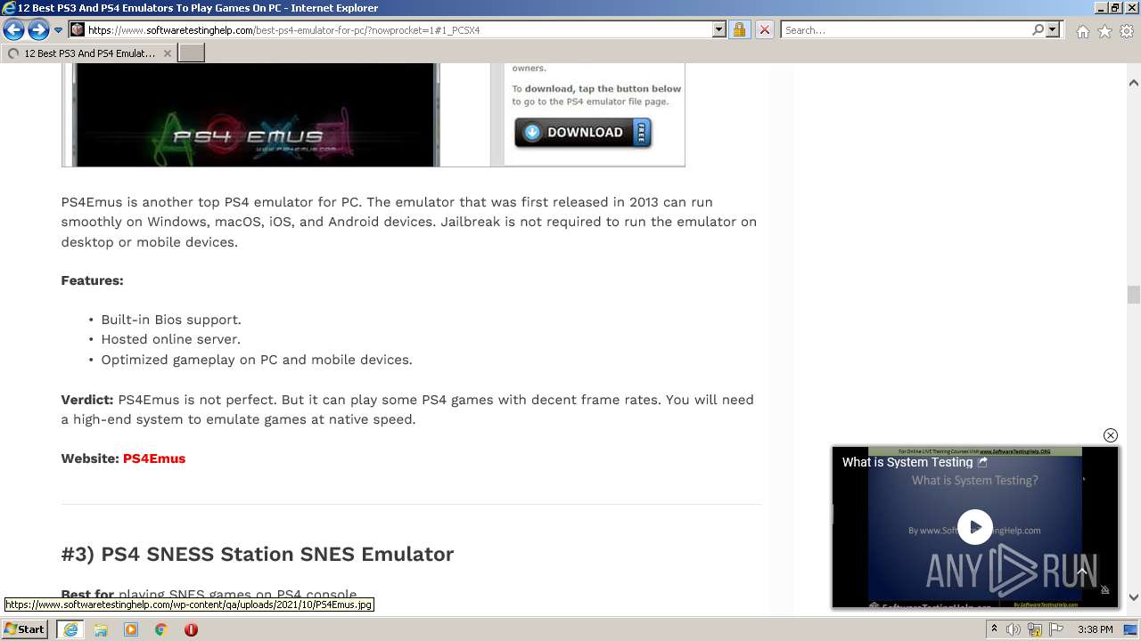Close the floating video player
Image resolution: width=1141 pixels, height=641 pixels.
click(1110, 435)
